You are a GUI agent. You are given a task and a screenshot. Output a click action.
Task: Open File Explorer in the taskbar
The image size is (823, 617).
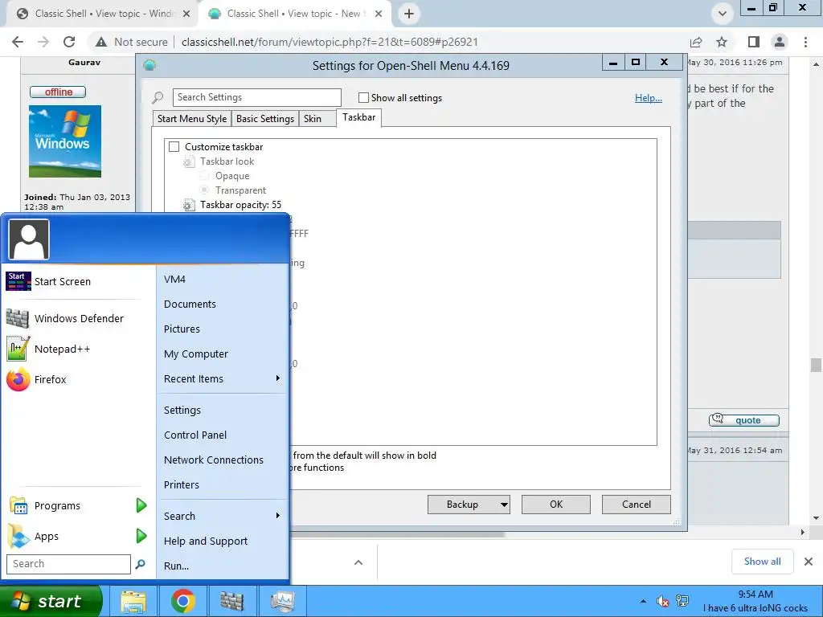[133, 601]
